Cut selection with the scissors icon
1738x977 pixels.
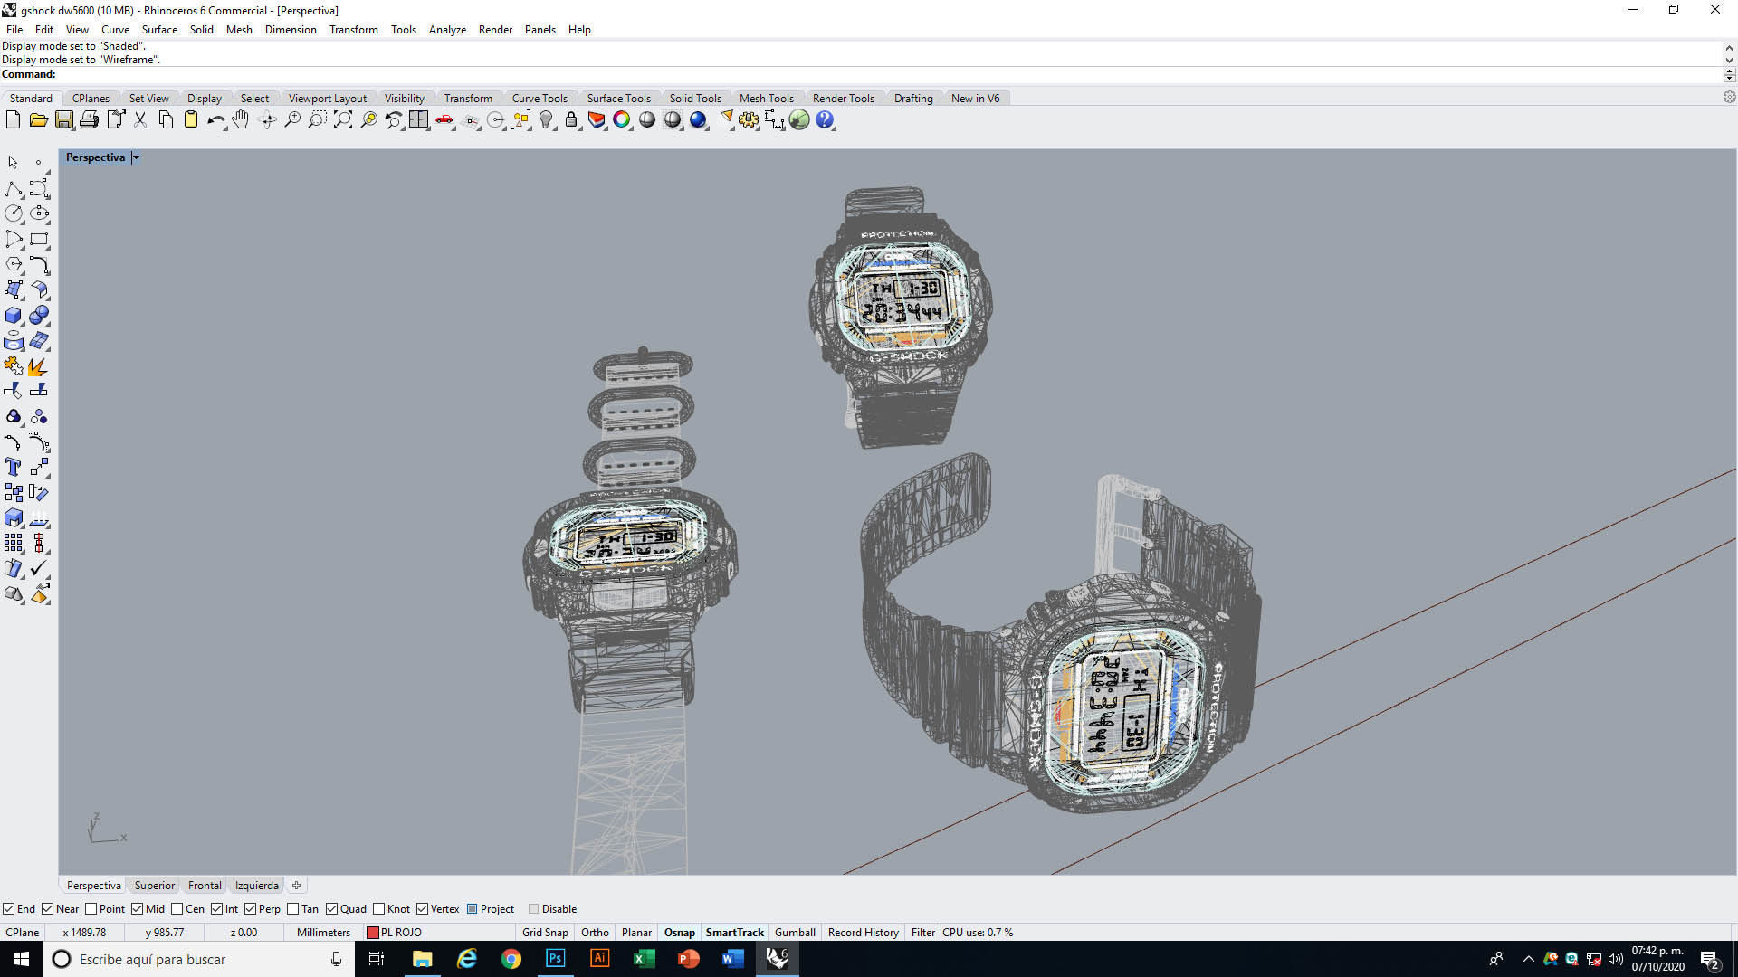tap(140, 119)
